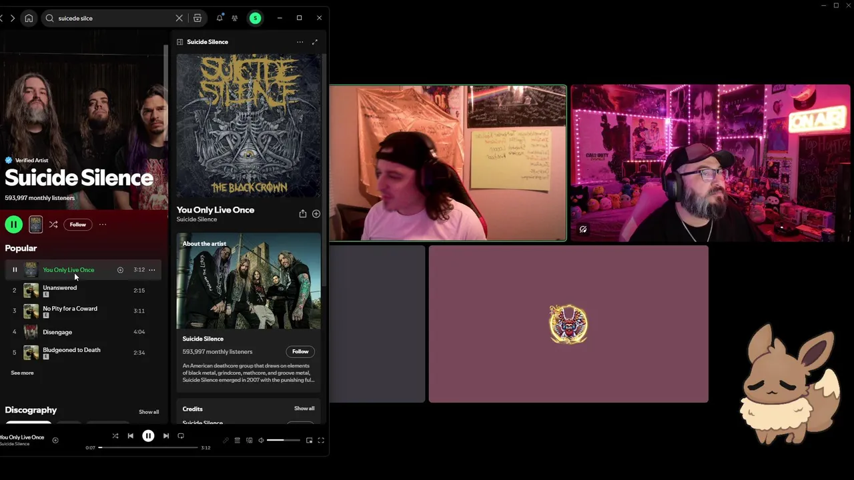Screen dimensions: 854x480
Task: Add 'You Only Live Once' row to library
Action: (x=120, y=270)
